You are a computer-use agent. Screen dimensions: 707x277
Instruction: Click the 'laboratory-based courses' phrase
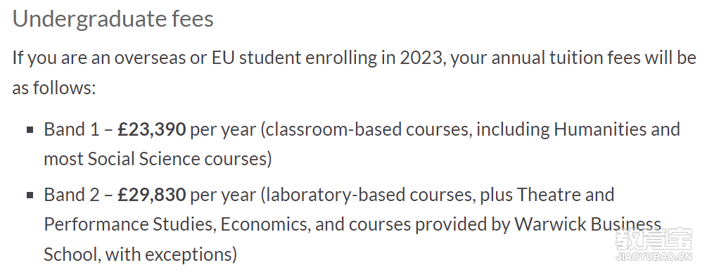pos(369,195)
